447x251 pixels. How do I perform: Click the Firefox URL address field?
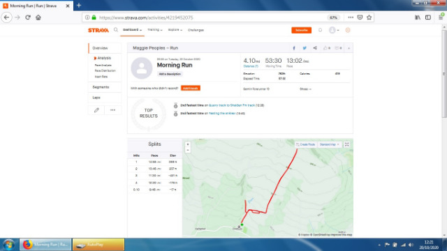(211, 17)
